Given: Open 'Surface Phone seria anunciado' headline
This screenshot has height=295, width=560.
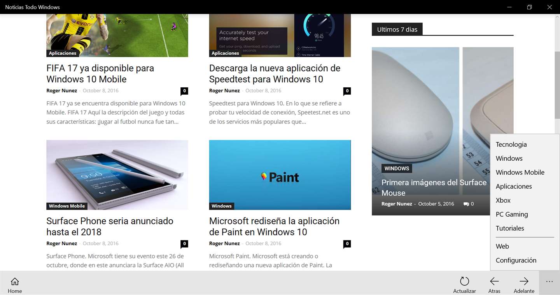Looking at the screenshot, I should 110,226.
